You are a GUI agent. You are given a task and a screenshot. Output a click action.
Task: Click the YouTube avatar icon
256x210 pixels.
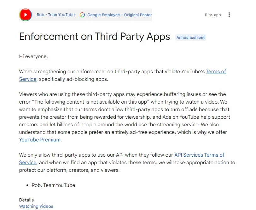[26, 15]
